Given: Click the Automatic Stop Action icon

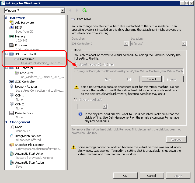Looking at the screenshot, I should [11, 163].
